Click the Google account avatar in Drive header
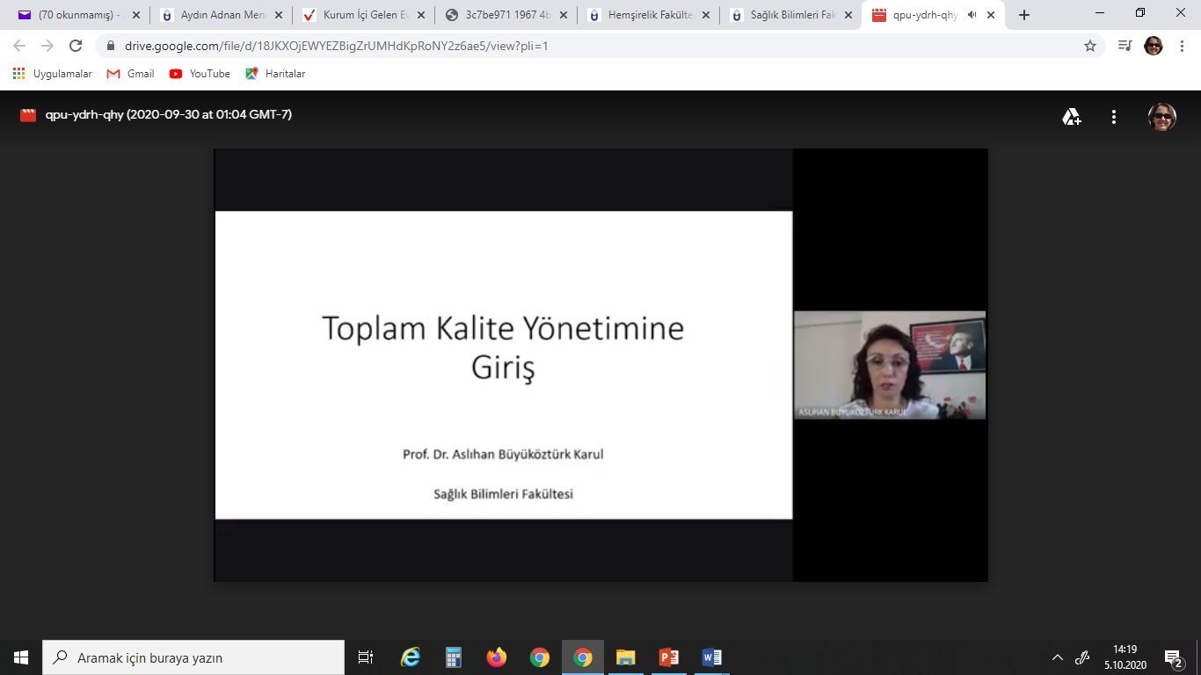Image resolution: width=1201 pixels, height=675 pixels. 1161,117
